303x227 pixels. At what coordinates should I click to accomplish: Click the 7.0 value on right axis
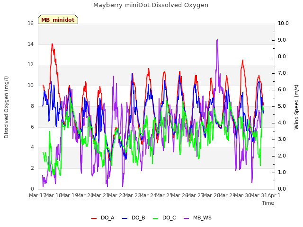[x=282, y=73]
